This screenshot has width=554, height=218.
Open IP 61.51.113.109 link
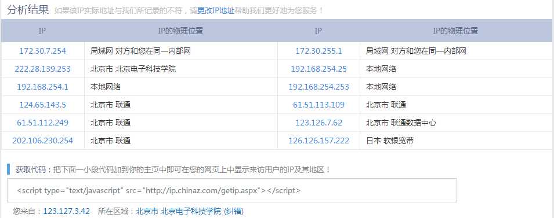coord(318,105)
